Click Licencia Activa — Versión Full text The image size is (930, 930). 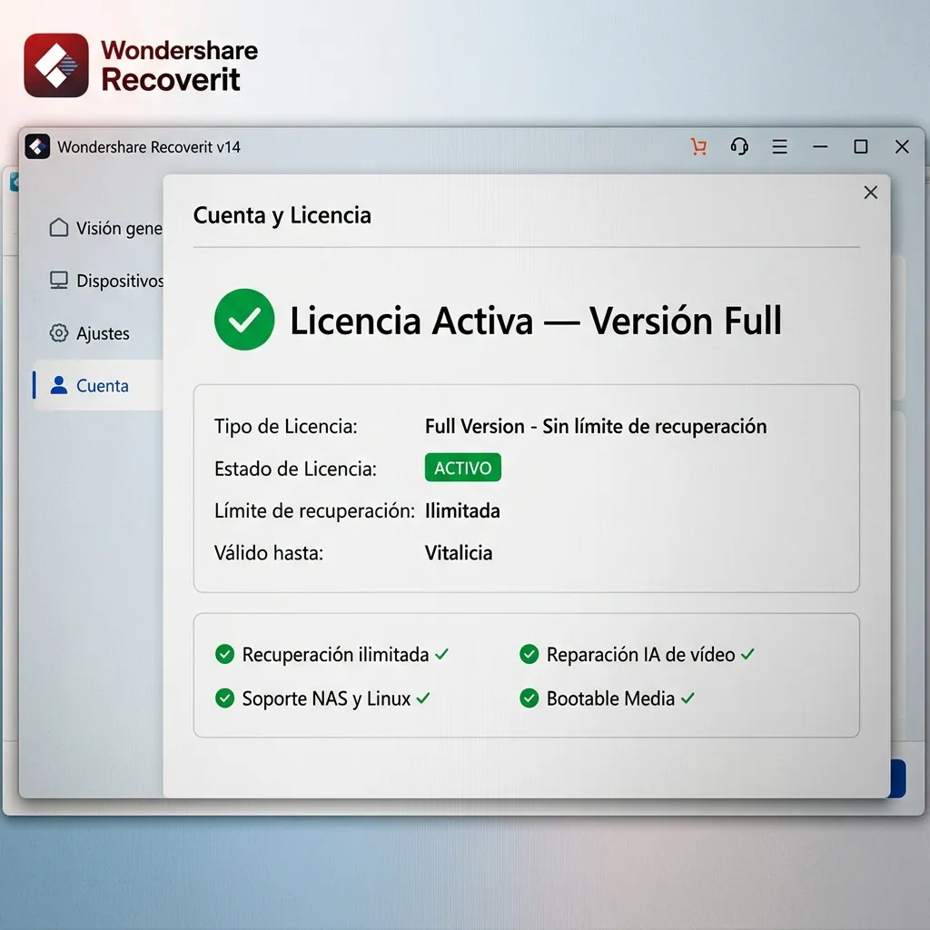[536, 321]
